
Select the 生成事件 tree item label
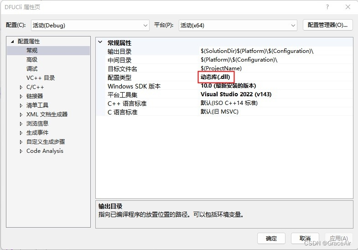click(x=37, y=133)
